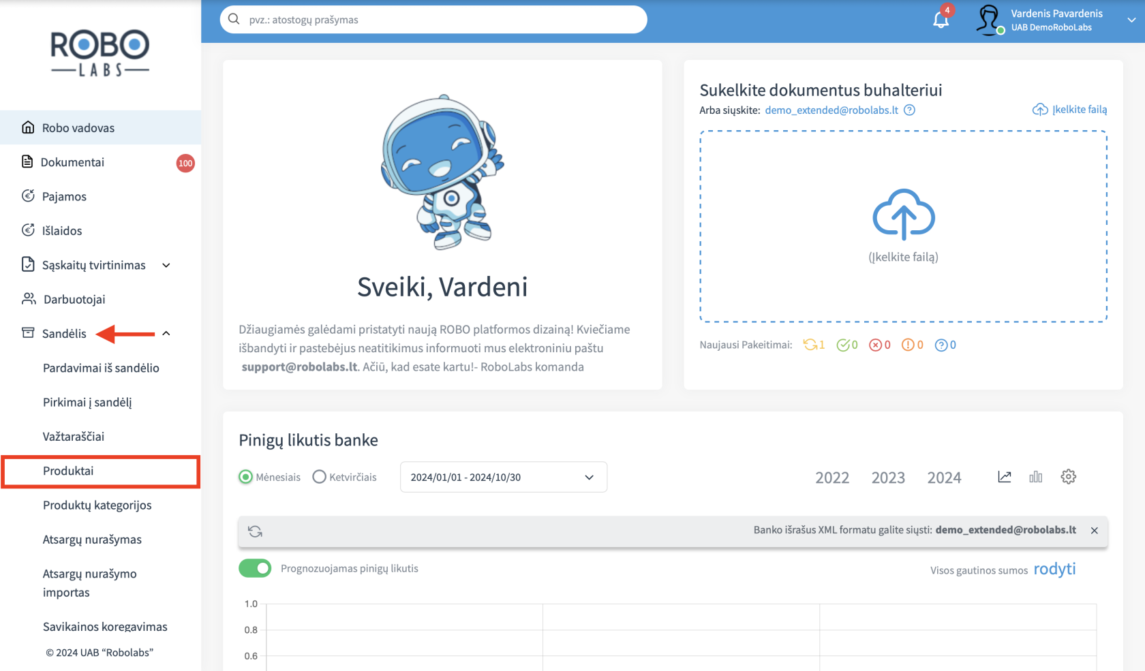The image size is (1145, 671).
Task: Switch to line chart view icon
Action: point(1005,477)
